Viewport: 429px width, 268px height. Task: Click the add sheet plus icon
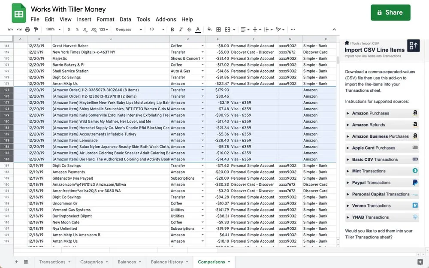click(17, 262)
